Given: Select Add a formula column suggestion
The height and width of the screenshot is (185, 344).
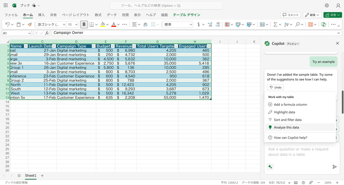Looking at the screenshot, I should (300, 104).
